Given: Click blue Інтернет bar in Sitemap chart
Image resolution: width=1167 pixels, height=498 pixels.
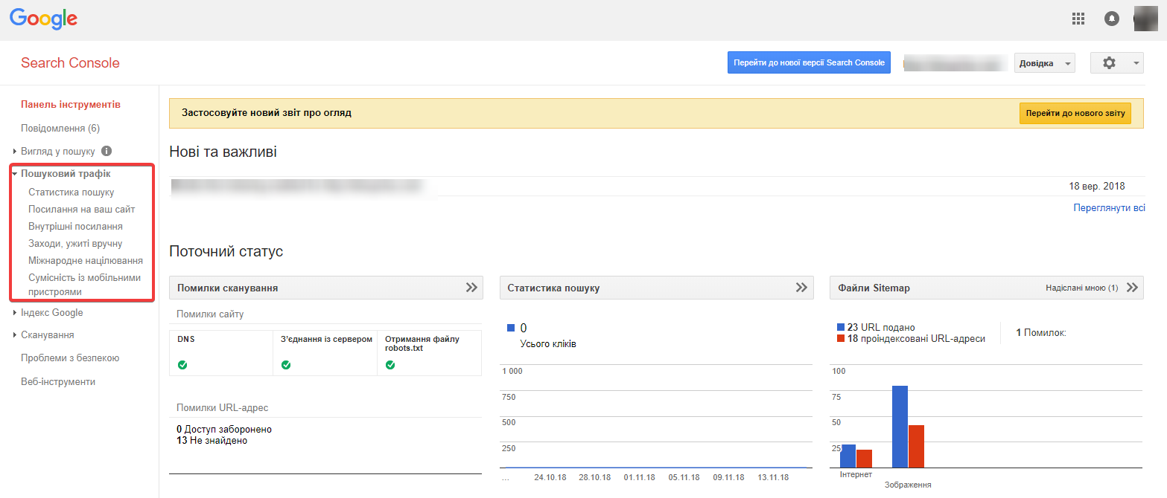Looking at the screenshot, I should tap(848, 456).
